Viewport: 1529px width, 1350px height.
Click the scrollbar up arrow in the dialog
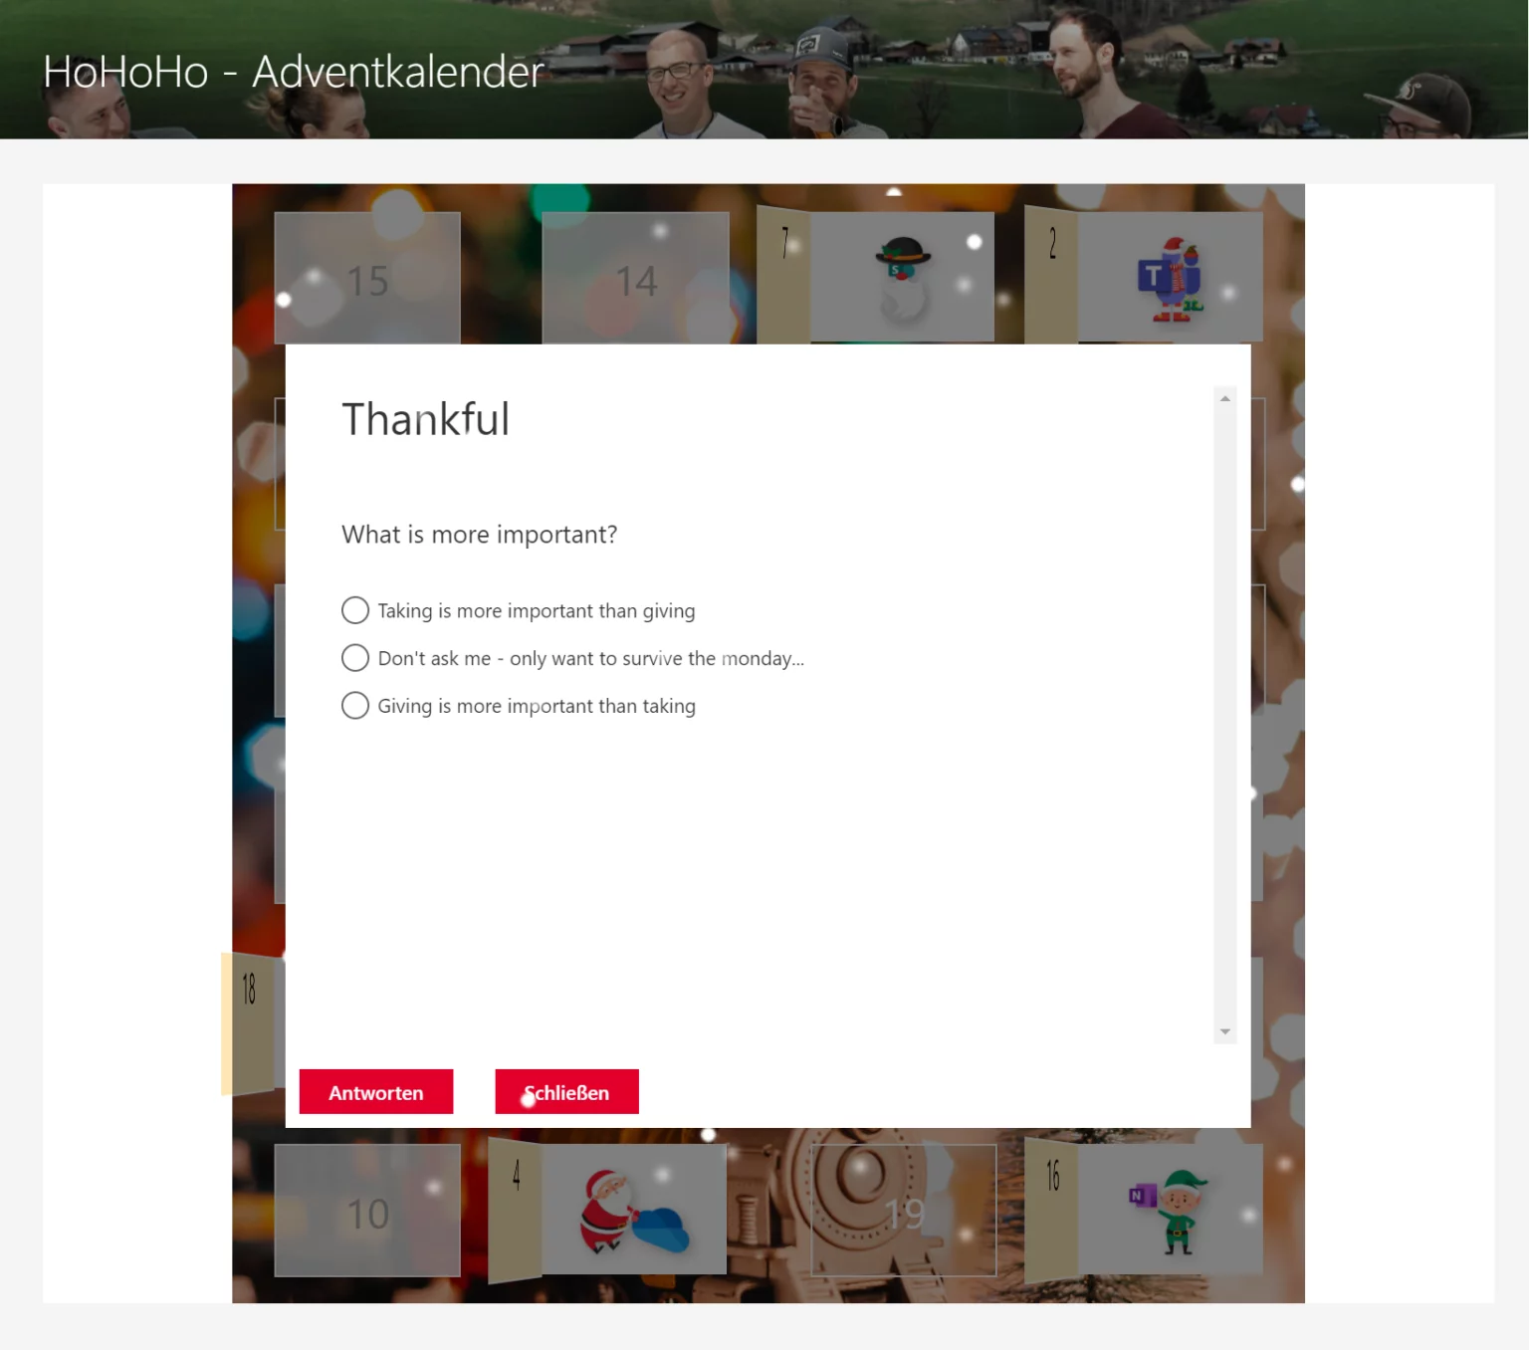(1224, 396)
